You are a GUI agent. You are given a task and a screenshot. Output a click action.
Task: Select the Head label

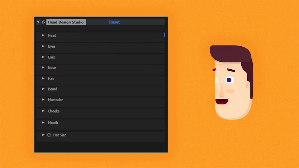click(x=52, y=35)
